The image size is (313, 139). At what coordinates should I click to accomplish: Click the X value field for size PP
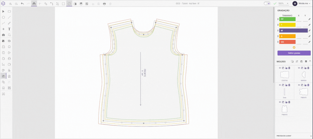point(299,19)
